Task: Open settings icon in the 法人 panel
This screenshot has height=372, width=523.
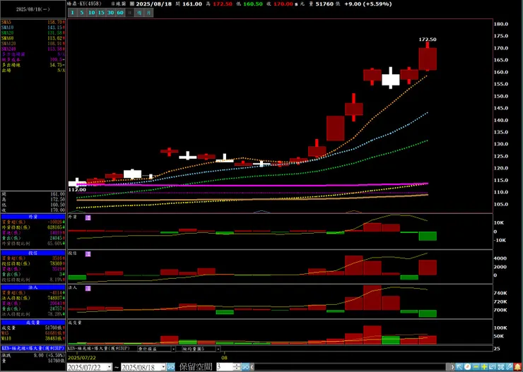Action: pos(88,289)
